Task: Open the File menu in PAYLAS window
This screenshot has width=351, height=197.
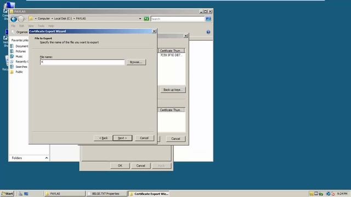Action: [13, 26]
